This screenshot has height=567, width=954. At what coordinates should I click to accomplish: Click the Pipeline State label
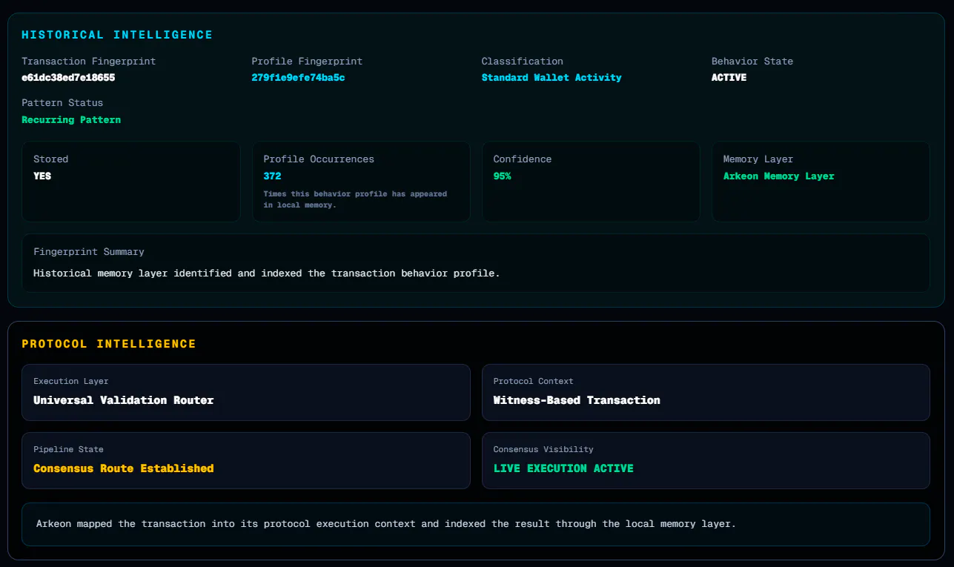coord(68,449)
